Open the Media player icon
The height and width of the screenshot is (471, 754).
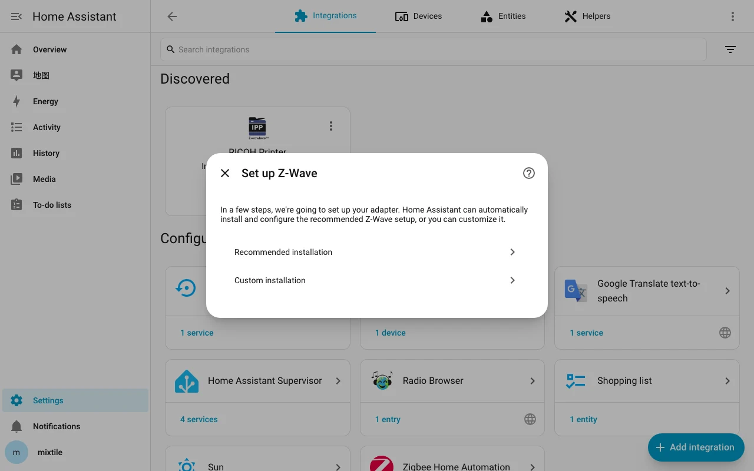16,179
